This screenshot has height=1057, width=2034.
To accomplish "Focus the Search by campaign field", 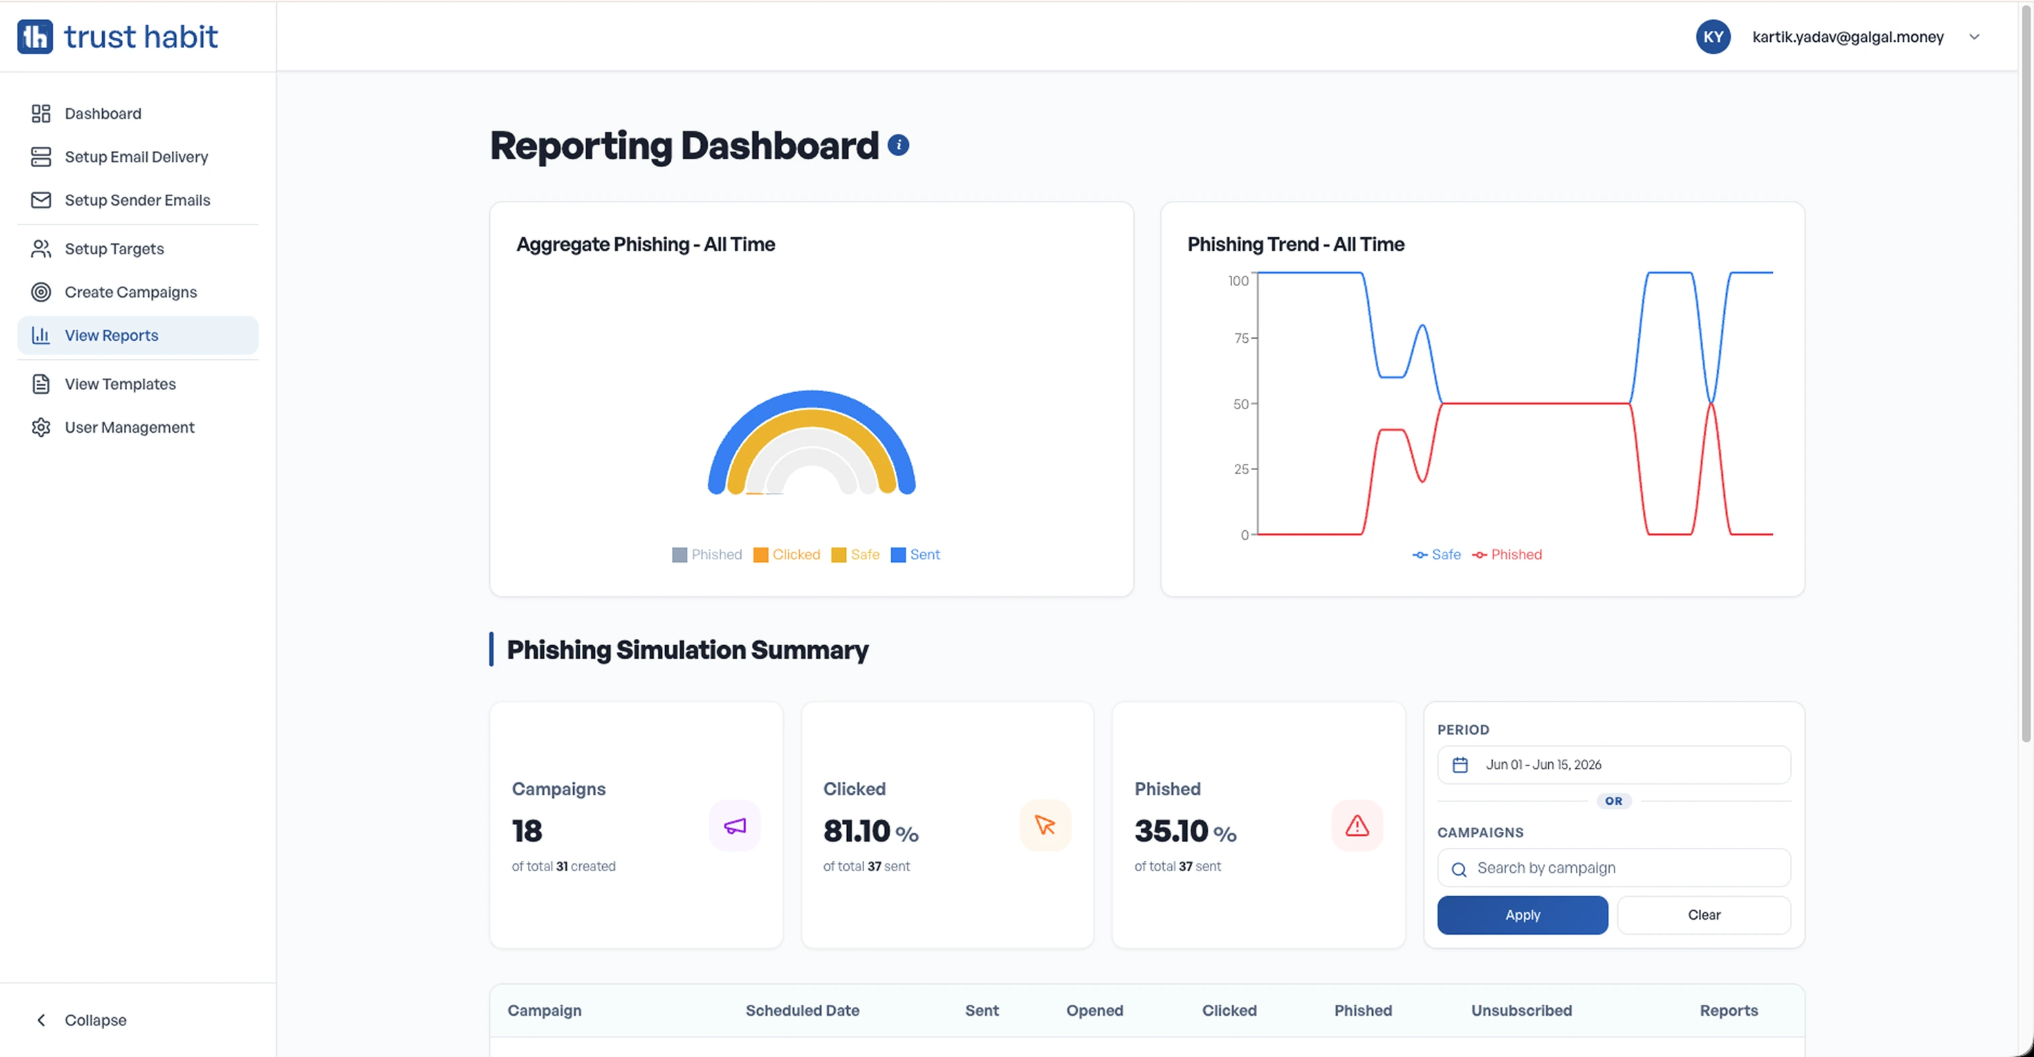I will click(x=1613, y=868).
